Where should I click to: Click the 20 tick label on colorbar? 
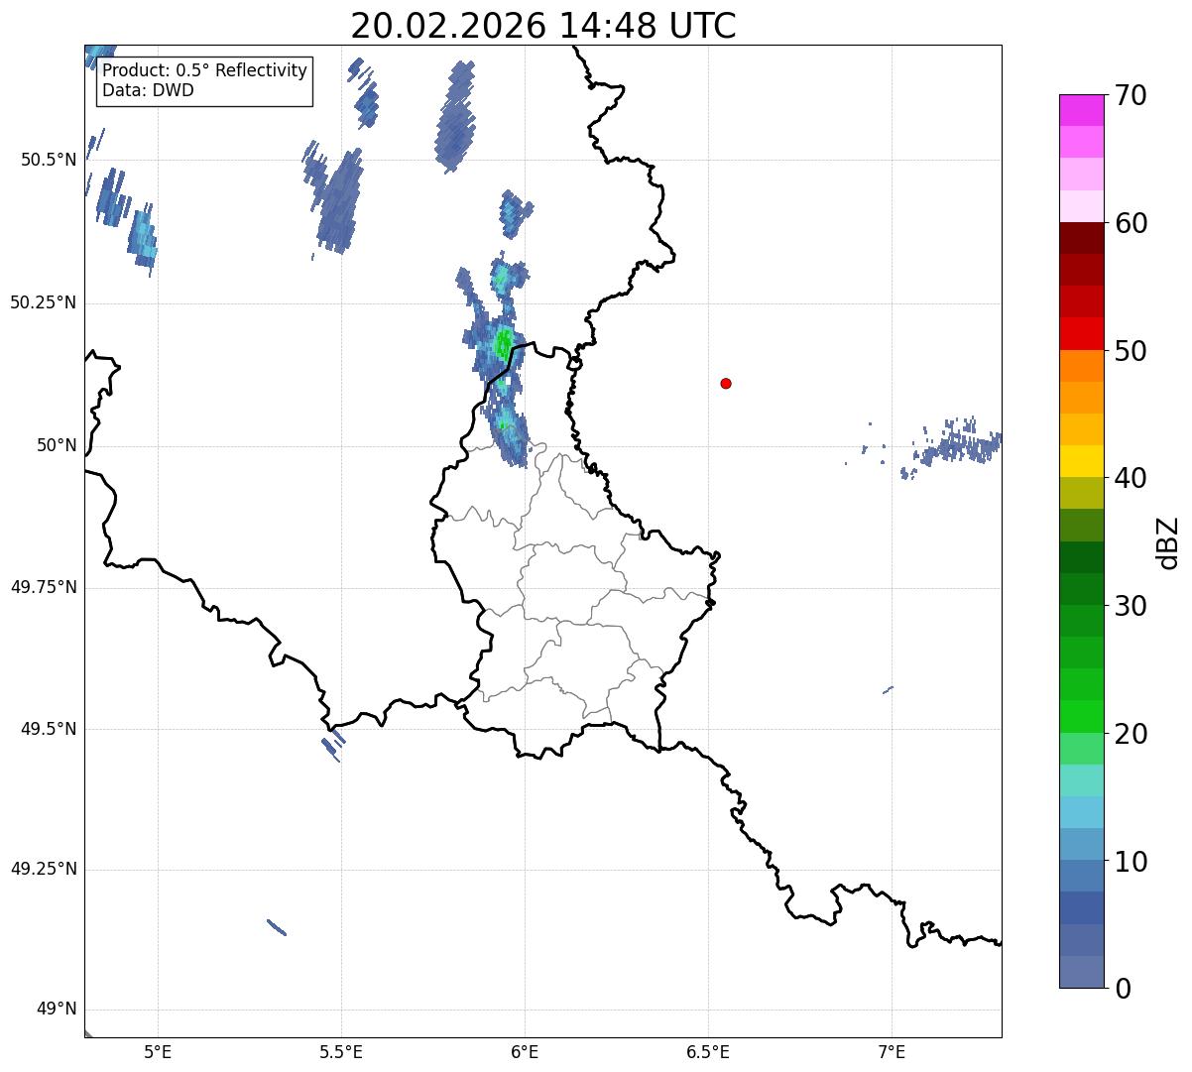(1131, 734)
